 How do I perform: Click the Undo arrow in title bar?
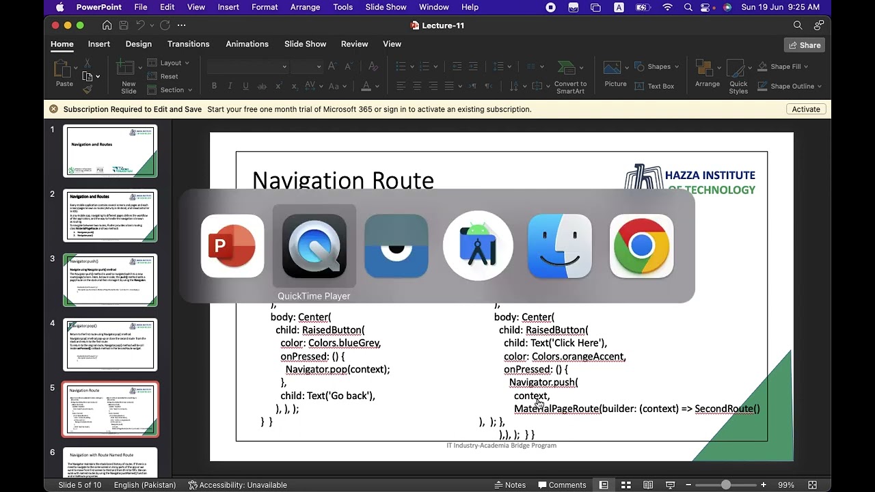pyautogui.click(x=140, y=25)
